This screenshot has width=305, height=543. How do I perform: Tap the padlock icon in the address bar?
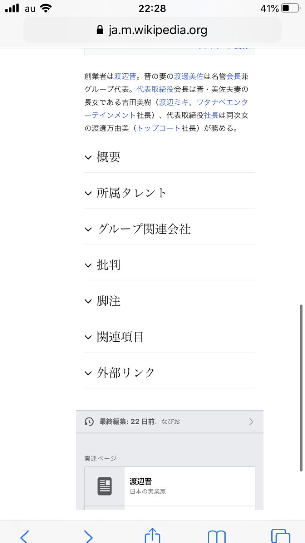pos(100,30)
